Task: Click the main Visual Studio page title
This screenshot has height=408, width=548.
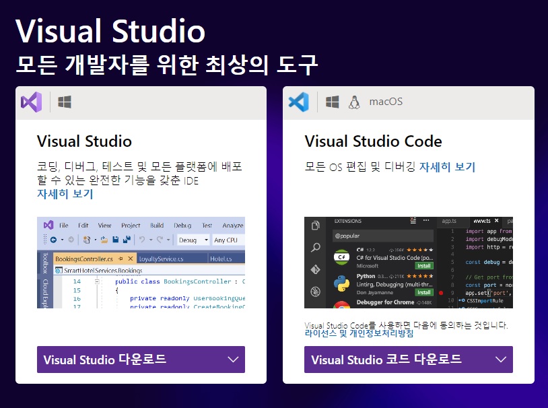Action: [x=110, y=31]
